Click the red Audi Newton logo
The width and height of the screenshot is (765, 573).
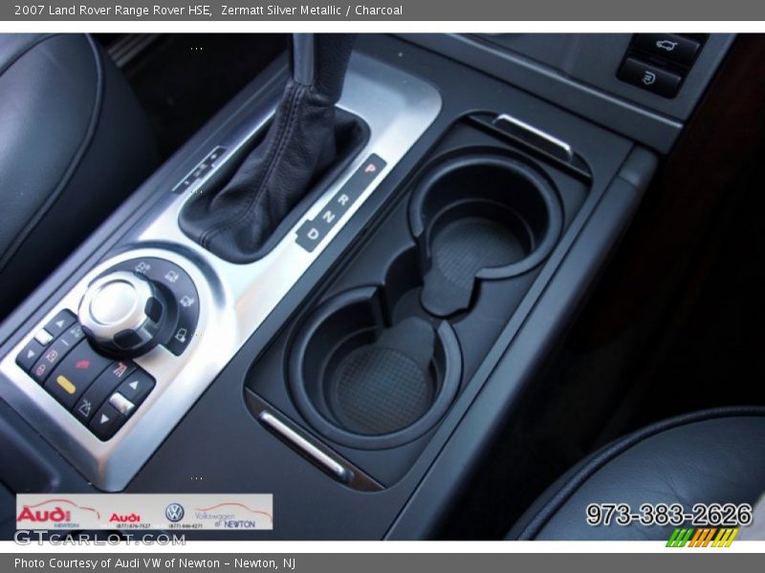coord(47,513)
